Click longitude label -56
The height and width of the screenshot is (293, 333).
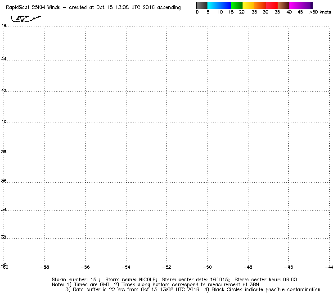coord(85,267)
